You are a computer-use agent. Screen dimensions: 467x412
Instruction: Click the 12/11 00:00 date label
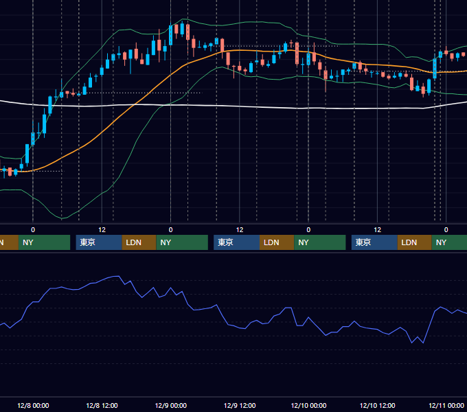click(446, 405)
